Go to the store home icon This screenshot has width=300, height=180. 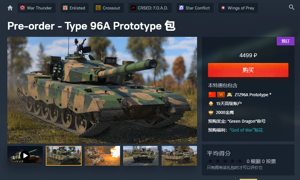coord(10,8)
